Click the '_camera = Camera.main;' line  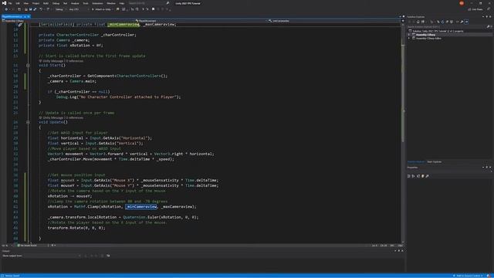pyautogui.click(x=72, y=81)
